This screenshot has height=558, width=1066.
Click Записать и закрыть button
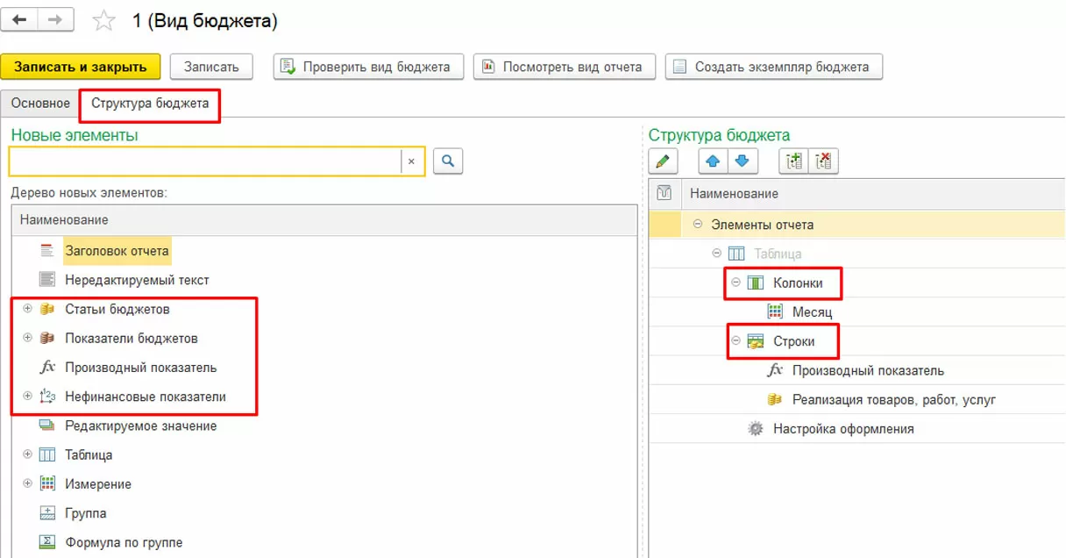point(81,67)
